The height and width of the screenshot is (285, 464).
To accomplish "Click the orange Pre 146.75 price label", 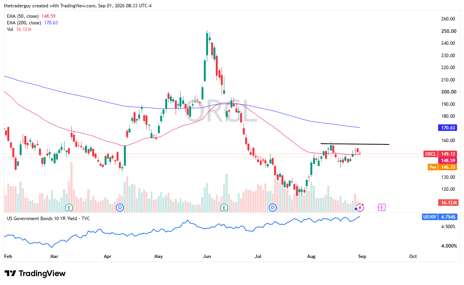I will click(x=443, y=167).
